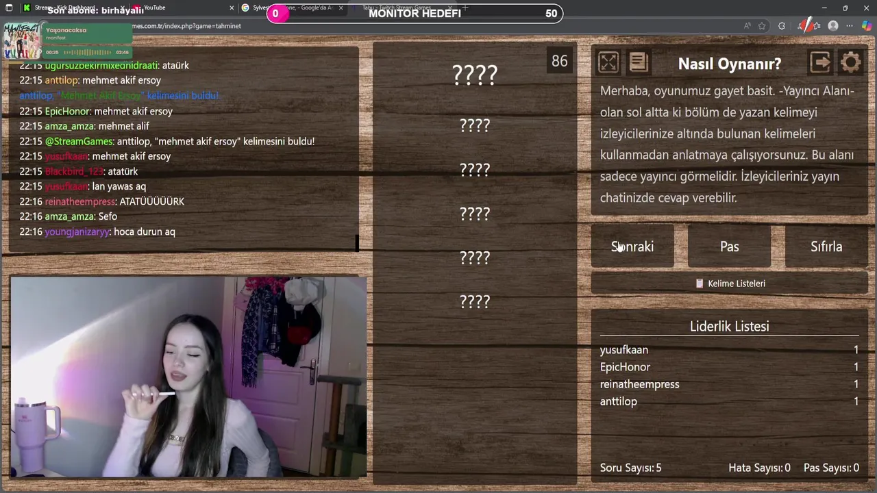The height and width of the screenshot is (493, 877).
Task: Switch to the Twitch Stream Games tab
Action: [x=401, y=8]
